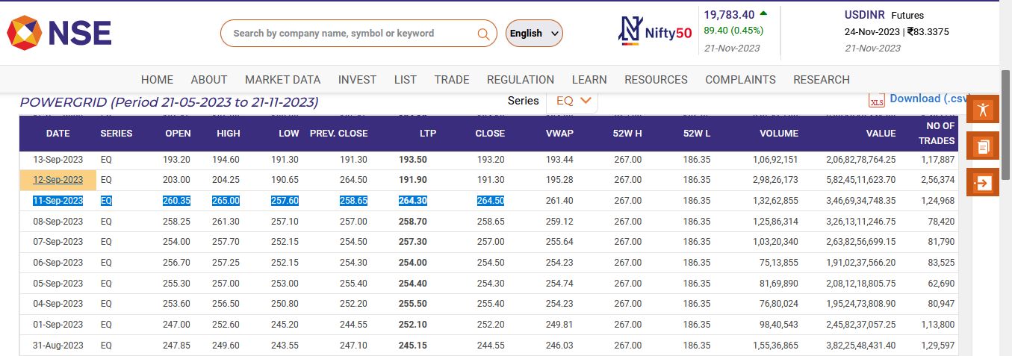Open the HOME menu
The height and width of the screenshot is (356, 1012).
(x=157, y=79)
